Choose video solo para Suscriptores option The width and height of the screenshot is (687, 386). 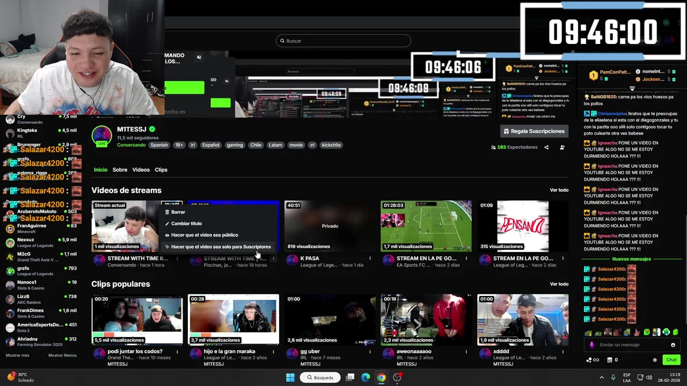click(218, 247)
